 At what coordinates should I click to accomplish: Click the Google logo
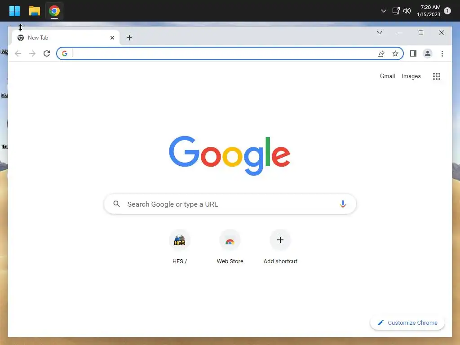click(x=230, y=155)
